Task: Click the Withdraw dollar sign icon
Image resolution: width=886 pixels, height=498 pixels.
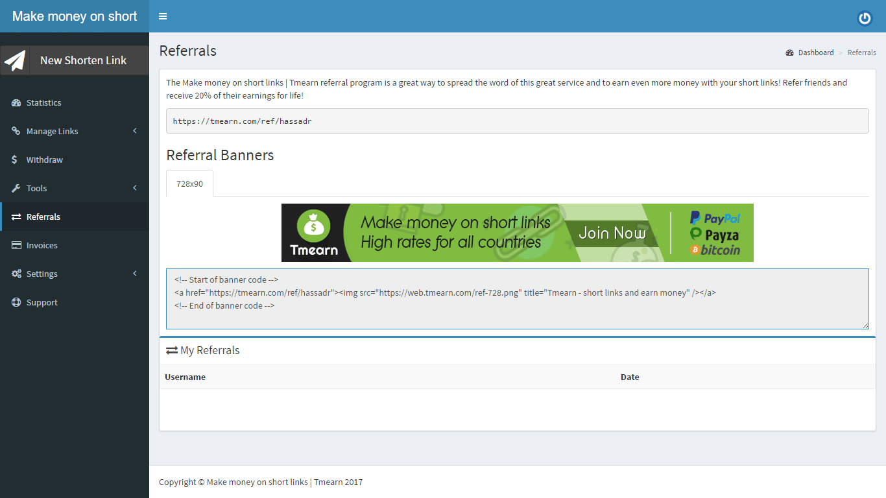Action: pyautogui.click(x=15, y=160)
